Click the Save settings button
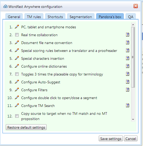The height and width of the screenshot is (146, 143). [111, 139]
